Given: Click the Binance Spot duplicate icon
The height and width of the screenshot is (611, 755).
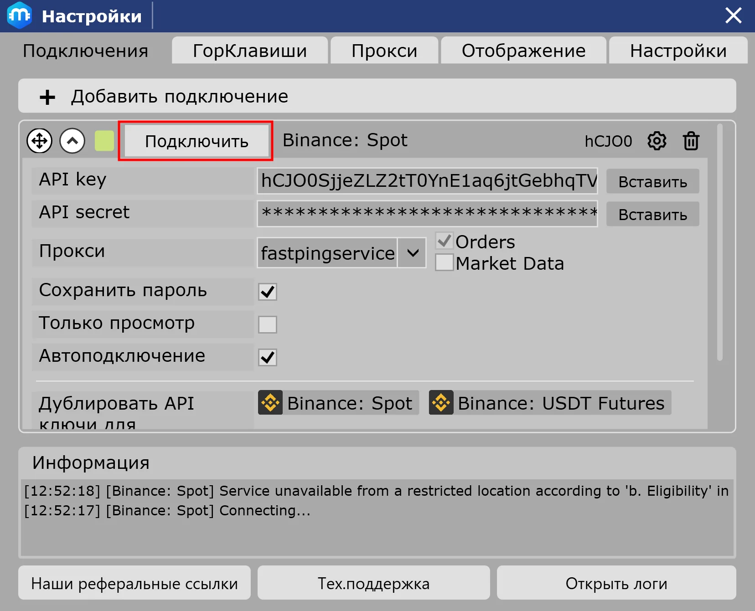Looking at the screenshot, I should pyautogui.click(x=270, y=403).
